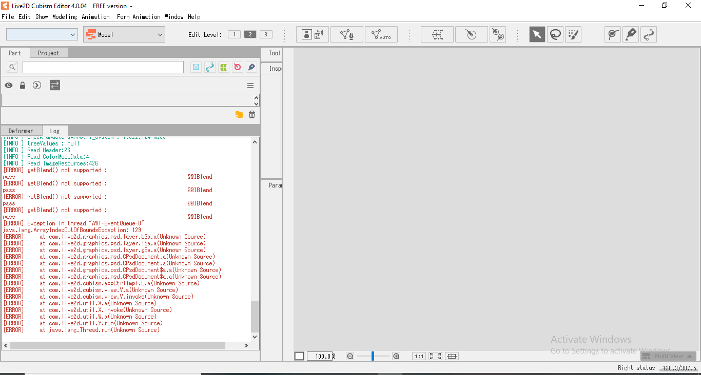This screenshot has width=701, height=375.
Task: Open the Window menu
Action: [x=174, y=17]
